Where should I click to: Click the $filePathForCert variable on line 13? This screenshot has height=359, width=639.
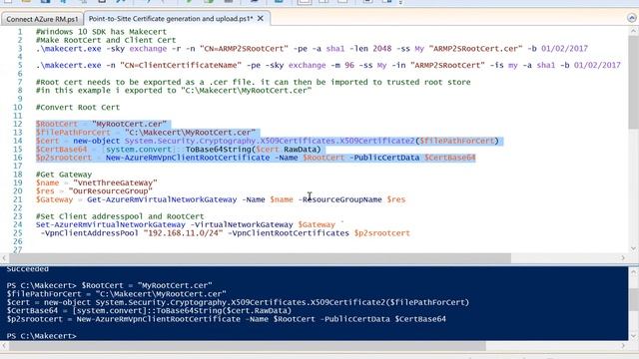pyautogui.click(x=73, y=133)
